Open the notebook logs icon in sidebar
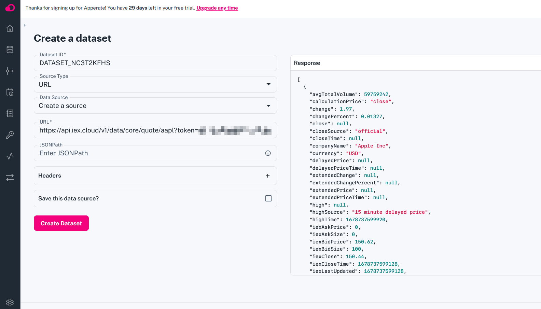Viewport: 541px width, 309px height. [10, 113]
